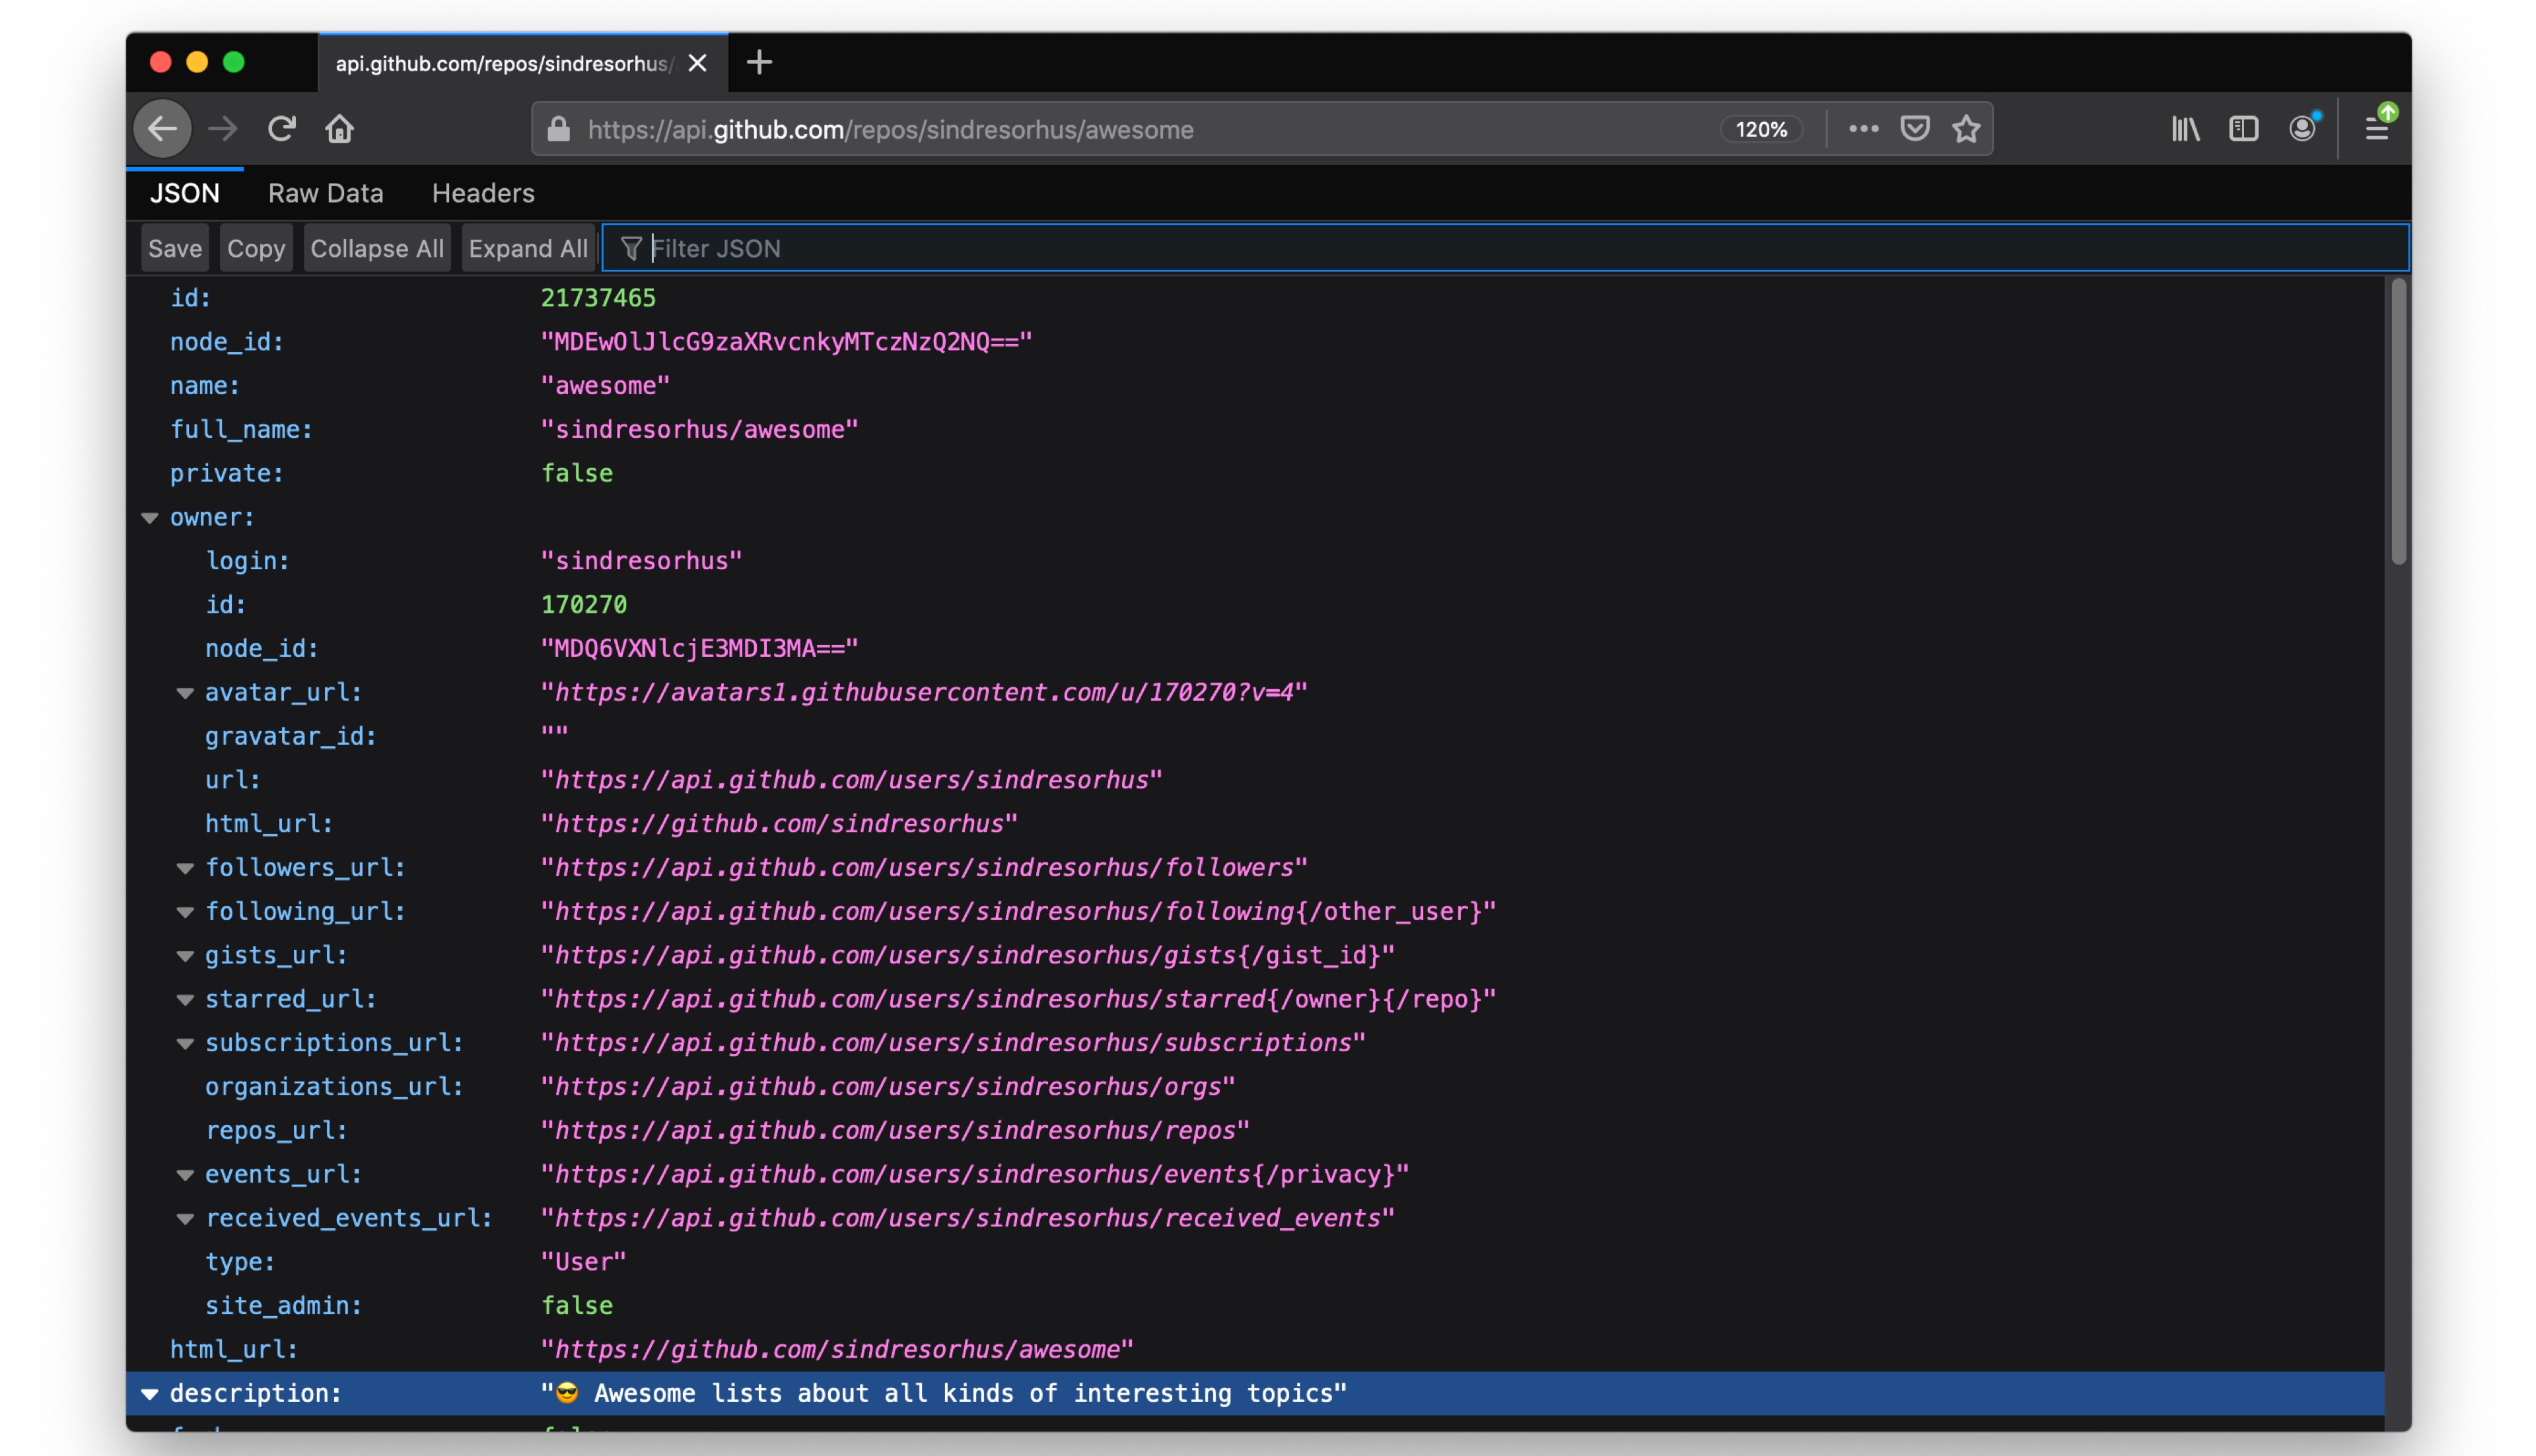This screenshot has height=1456, width=2536.
Task: Reload the current page
Action: [282, 129]
